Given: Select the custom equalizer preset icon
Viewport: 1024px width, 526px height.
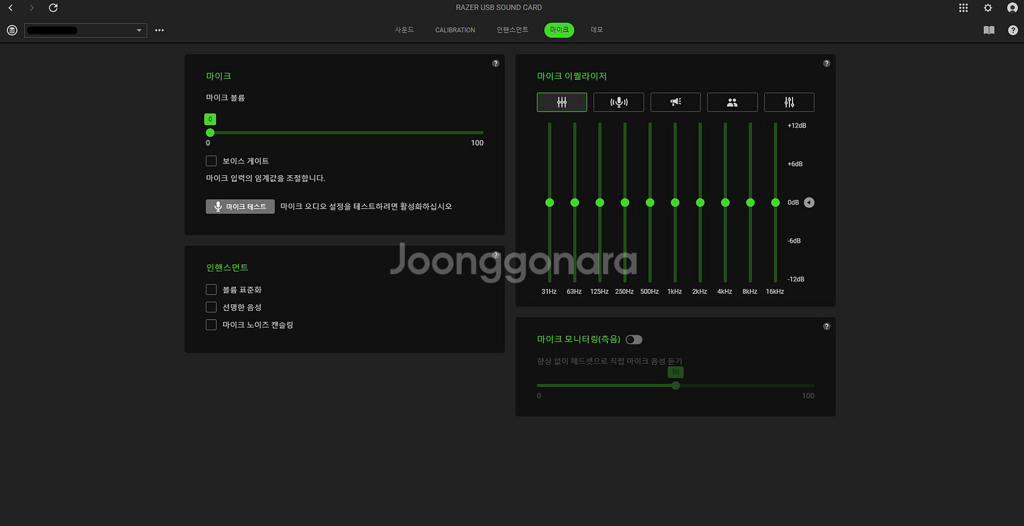Looking at the screenshot, I should [x=789, y=102].
